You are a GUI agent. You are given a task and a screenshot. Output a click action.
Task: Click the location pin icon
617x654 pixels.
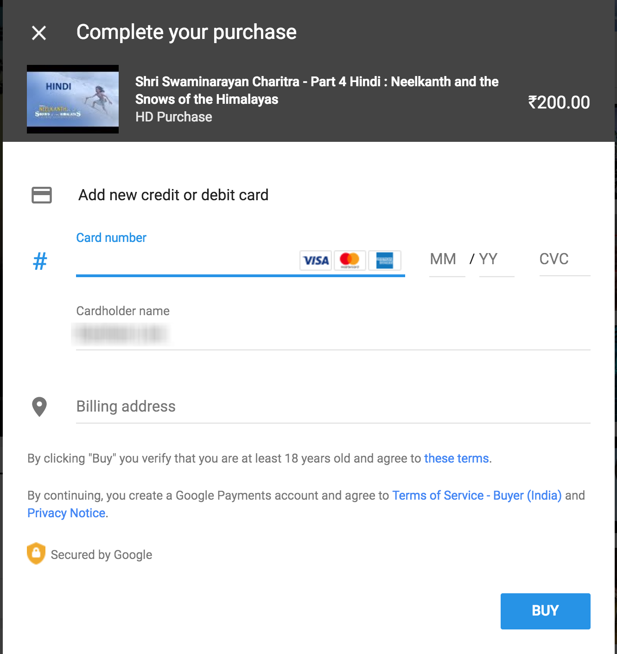pyautogui.click(x=39, y=407)
